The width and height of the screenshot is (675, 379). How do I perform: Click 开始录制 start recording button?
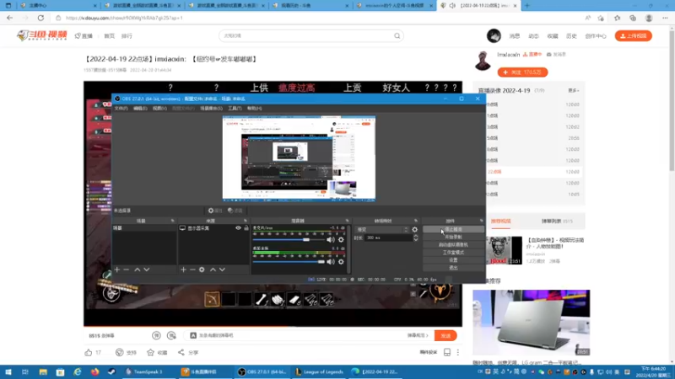(453, 238)
